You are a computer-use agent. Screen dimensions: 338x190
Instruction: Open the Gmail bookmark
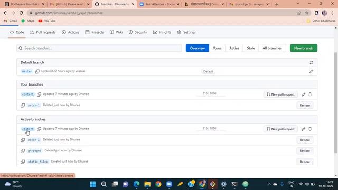(11, 21)
